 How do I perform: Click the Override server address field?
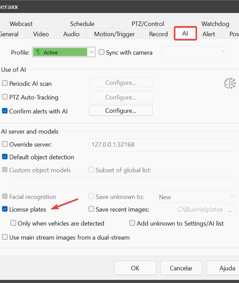tap(162, 145)
